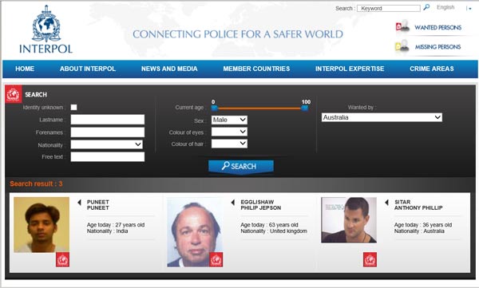Image resolution: width=479 pixels, height=288 pixels.
Task: Click the Free text input field
Action: pos(108,156)
